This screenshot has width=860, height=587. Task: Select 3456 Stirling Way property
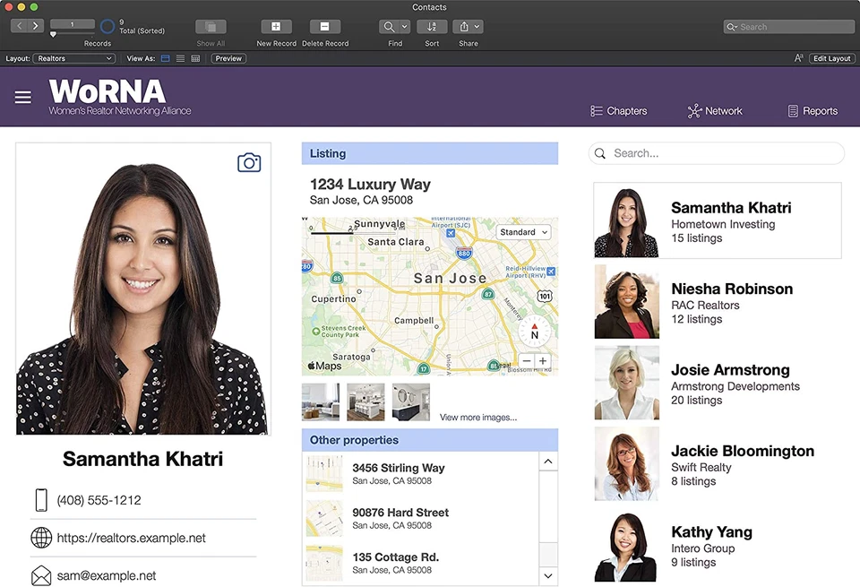pyautogui.click(x=421, y=473)
